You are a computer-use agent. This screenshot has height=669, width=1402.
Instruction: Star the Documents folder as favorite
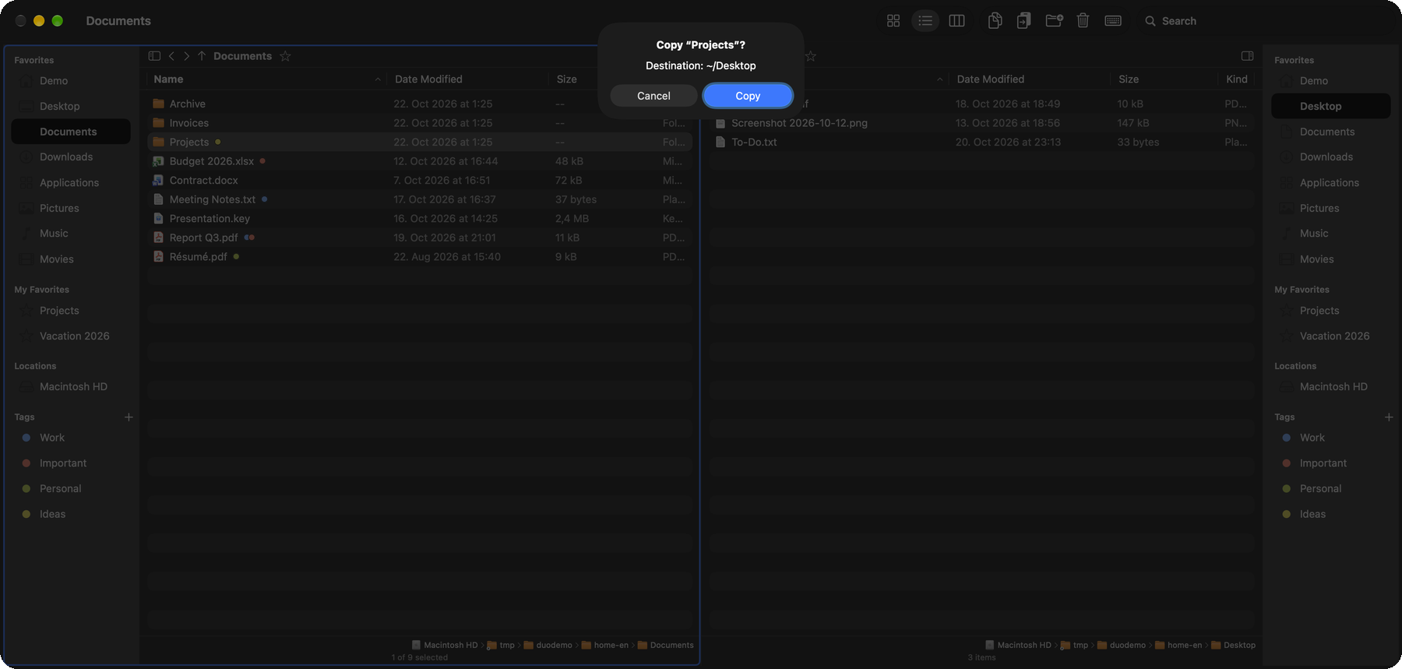click(285, 56)
